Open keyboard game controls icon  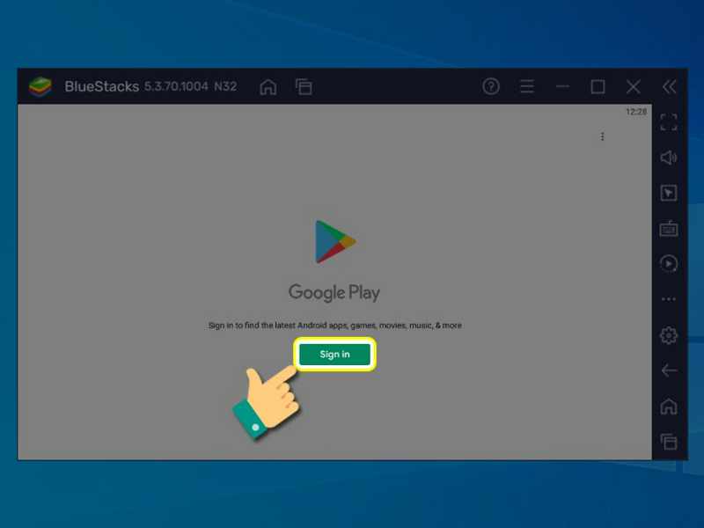pos(669,229)
